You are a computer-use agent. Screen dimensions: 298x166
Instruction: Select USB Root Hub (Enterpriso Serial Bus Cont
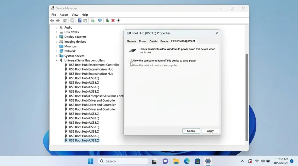(96, 96)
